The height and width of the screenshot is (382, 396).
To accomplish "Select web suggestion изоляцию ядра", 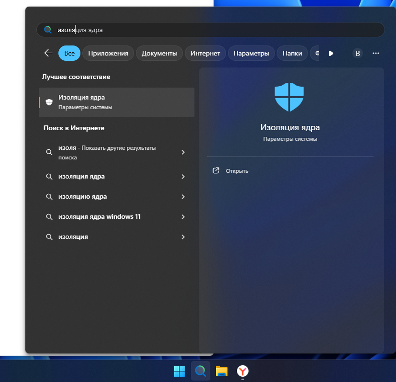I will coord(117,197).
